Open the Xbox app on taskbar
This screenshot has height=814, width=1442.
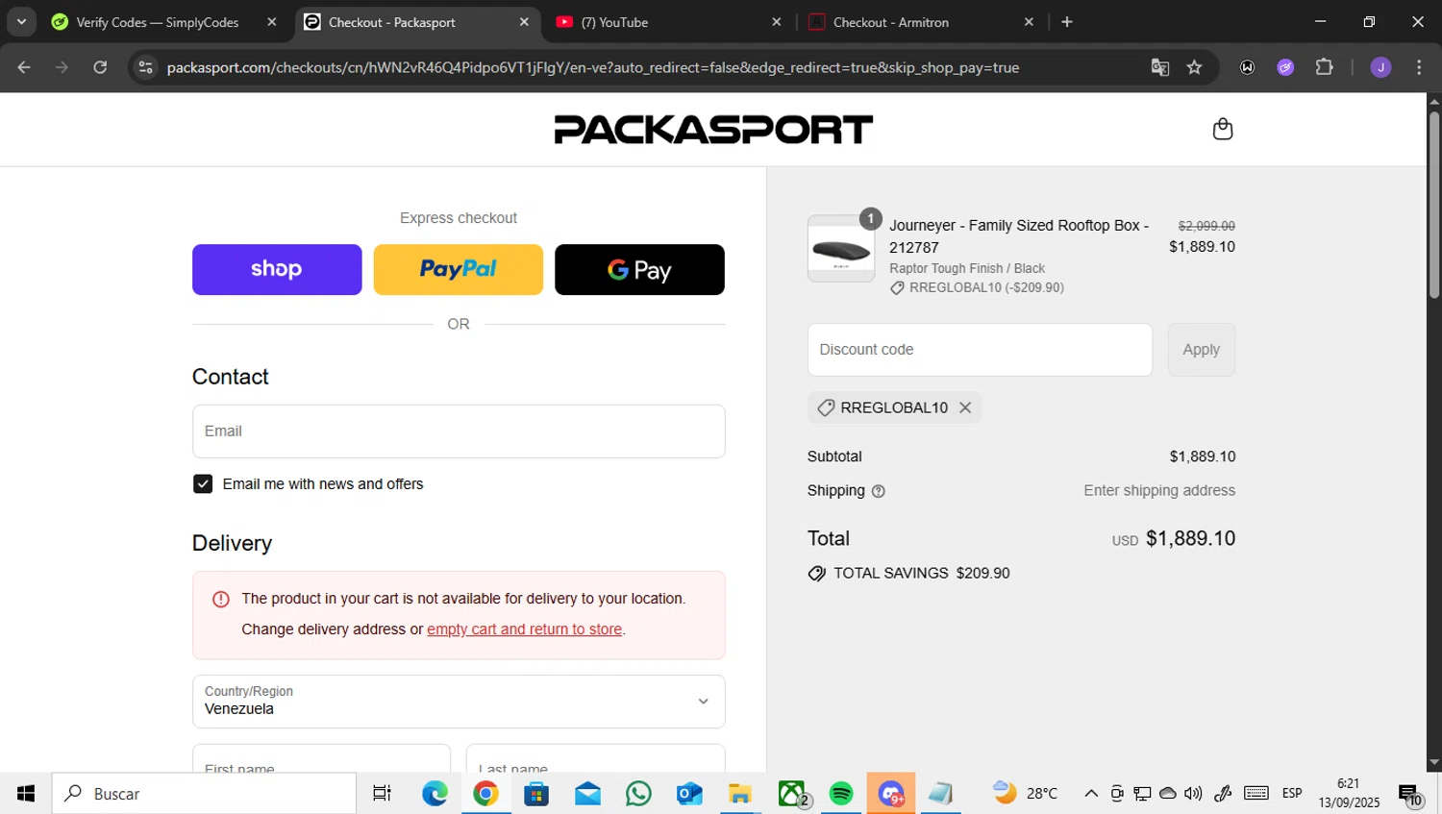click(x=792, y=794)
